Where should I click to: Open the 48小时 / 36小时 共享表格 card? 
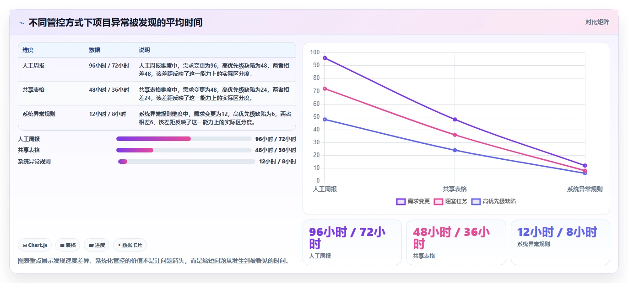pyautogui.click(x=456, y=242)
